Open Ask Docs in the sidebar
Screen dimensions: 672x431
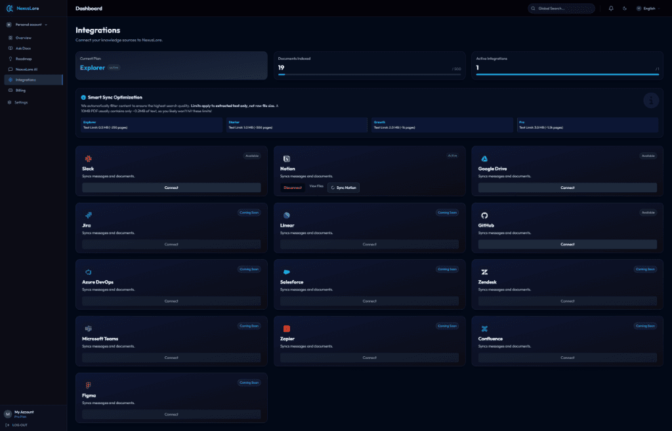(x=23, y=49)
